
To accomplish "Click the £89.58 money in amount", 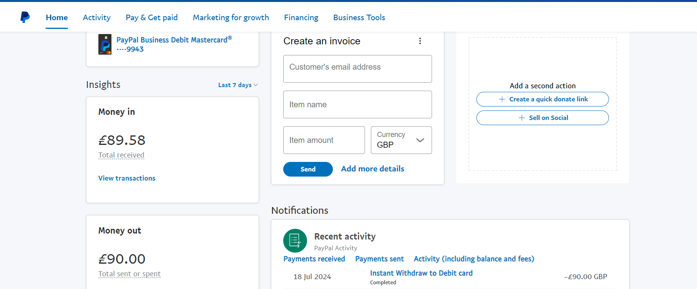I will (x=122, y=140).
